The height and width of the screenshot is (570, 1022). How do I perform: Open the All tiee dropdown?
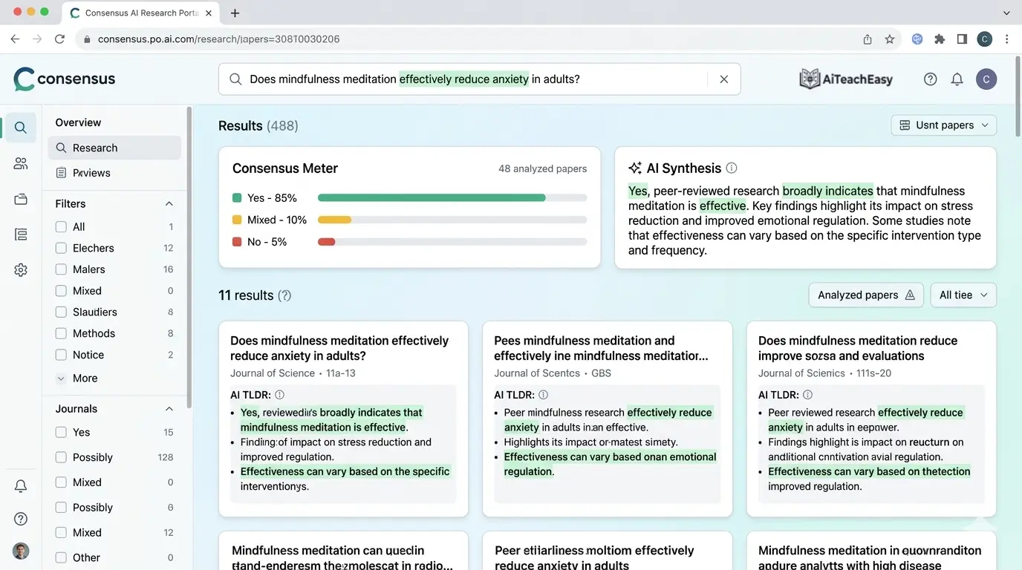click(x=963, y=295)
